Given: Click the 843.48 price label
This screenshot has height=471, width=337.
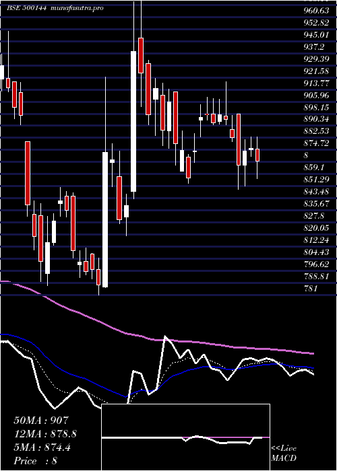Looking at the screenshot, I should [x=316, y=191].
